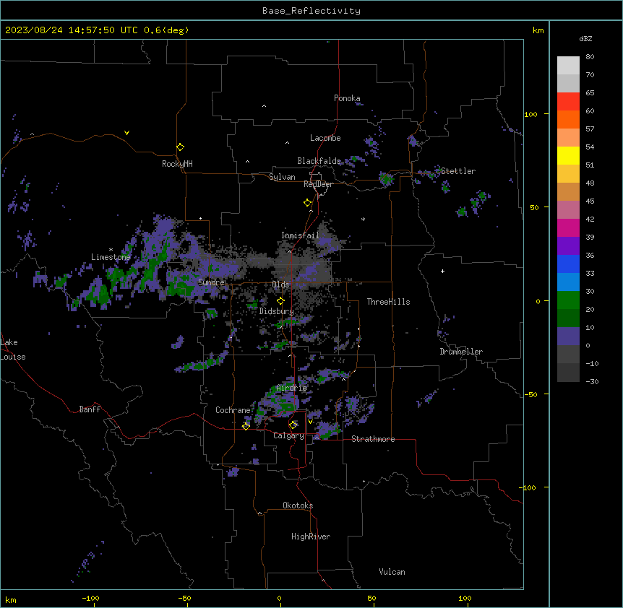This screenshot has width=623, height=608.
Task: Click the km unit label at top right
Action: point(538,30)
